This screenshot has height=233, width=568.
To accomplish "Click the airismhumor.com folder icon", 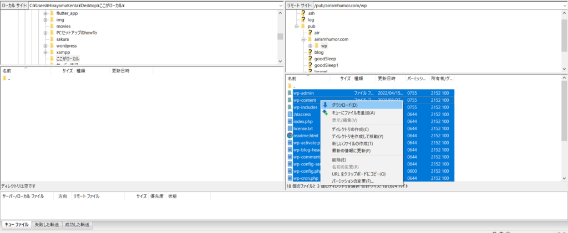I will pyautogui.click(x=310, y=39).
